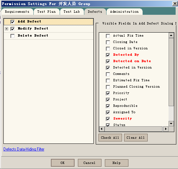Screen dimensions: 178x169
Task: Click the Cancel button
Action: (90, 163)
